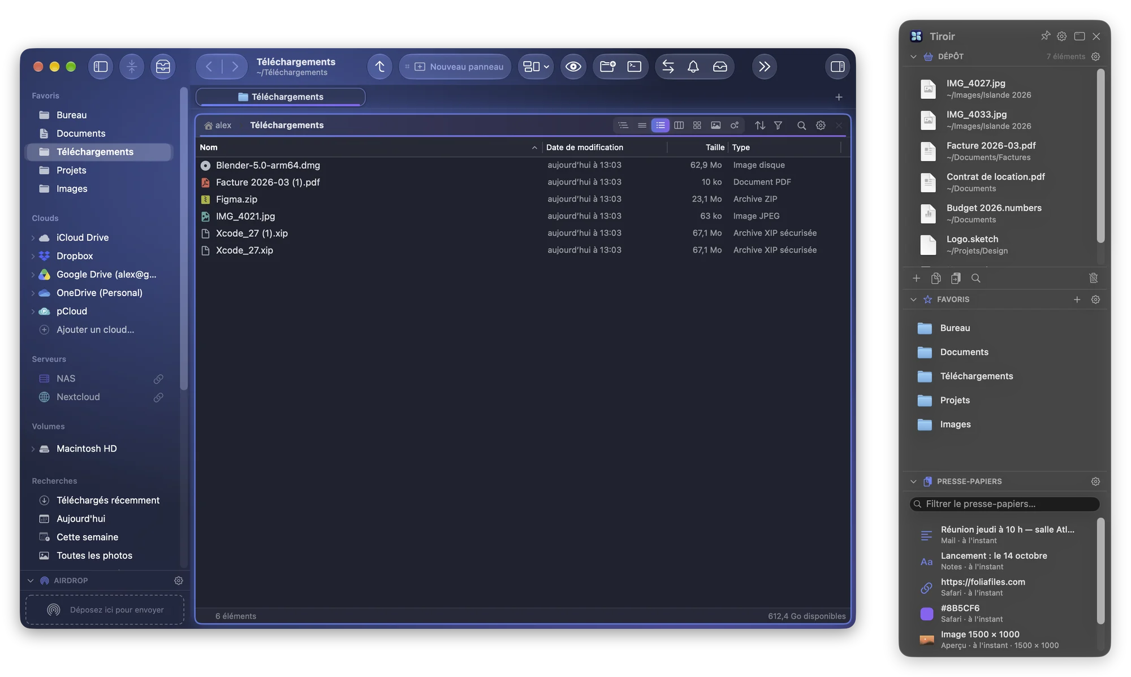1131x677 pixels.
Task: Search the Dépôt with magnifier icon
Action: [x=976, y=278]
